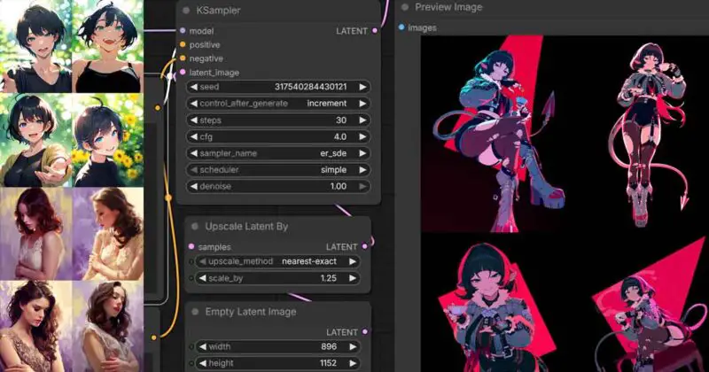Image resolution: width=709 pixels, height=372 pixels.
Task: Decrease height with the left arrow
Action: pyautogui.click(x=203, y=363)
